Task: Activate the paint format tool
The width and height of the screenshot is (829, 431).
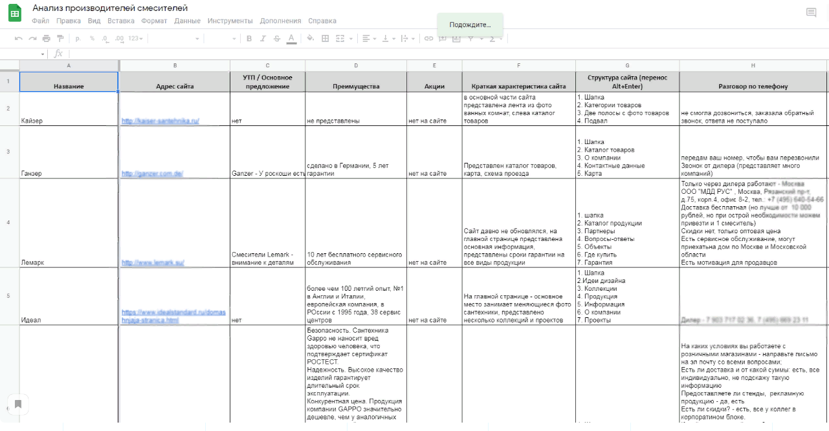Action: (x=60, y=39)
